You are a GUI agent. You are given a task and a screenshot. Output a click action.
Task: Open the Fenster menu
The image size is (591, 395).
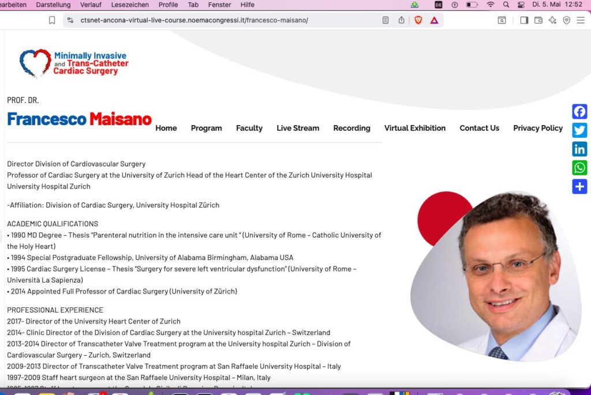(x=219, y=5)
